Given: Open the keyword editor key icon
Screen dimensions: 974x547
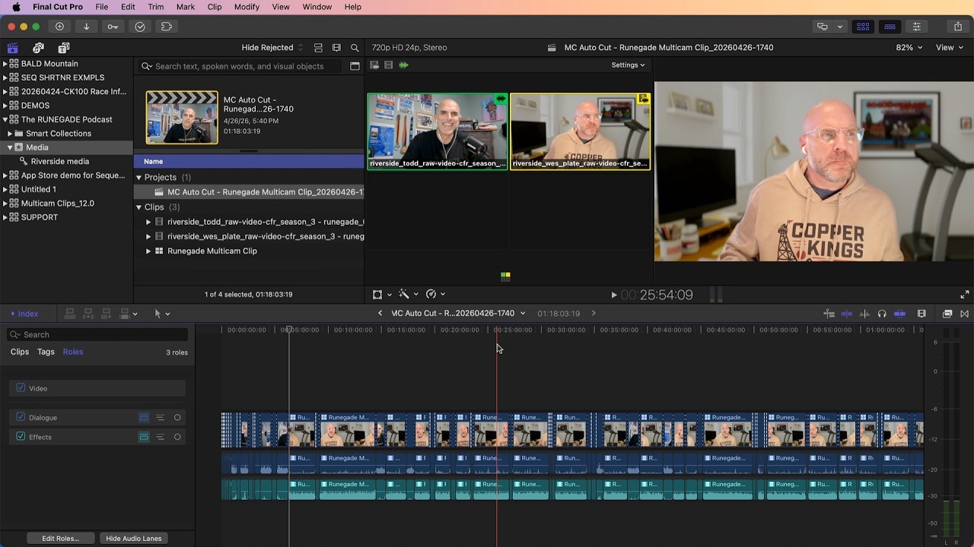Looking at the screenshot, I should [113, 27].
